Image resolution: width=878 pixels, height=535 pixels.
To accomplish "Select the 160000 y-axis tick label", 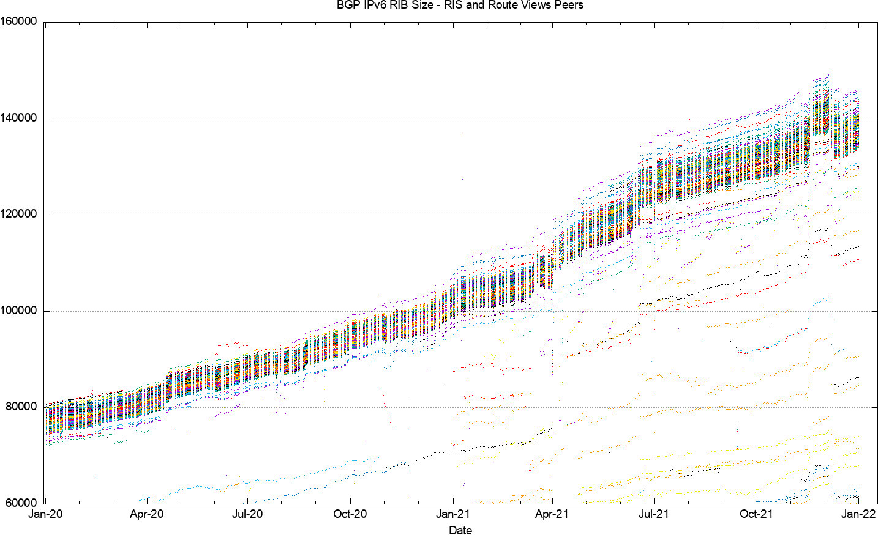I will 18,22.
